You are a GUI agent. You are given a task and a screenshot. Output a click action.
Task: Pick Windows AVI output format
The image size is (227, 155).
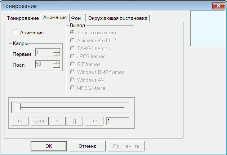point(72,80)
